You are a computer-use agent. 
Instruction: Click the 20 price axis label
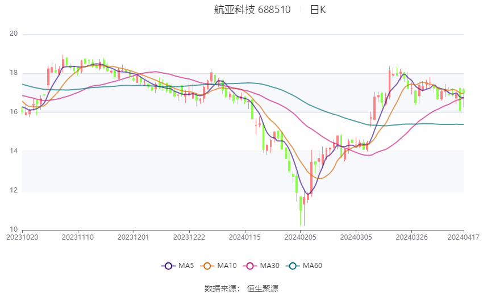14,34
